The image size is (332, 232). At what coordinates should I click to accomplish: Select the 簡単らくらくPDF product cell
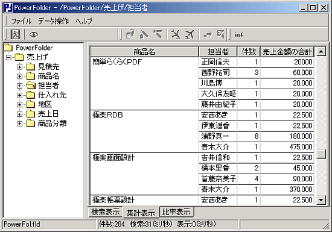(x=144, y=84)
